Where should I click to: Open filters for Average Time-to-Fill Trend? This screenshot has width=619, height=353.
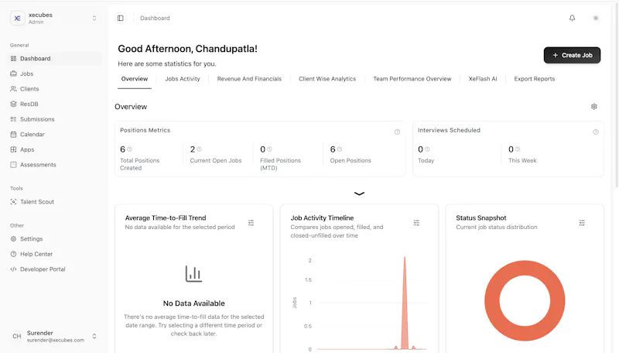(x=251, y=223)
